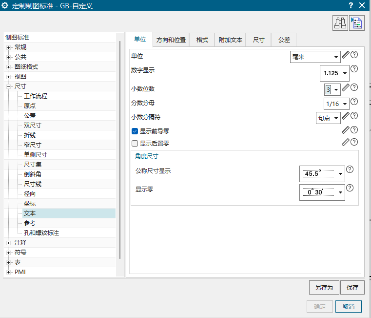This screenshot has height=318, width=371.
Task: Click help icon for 显示零 row
Action: tap(350, 188)
